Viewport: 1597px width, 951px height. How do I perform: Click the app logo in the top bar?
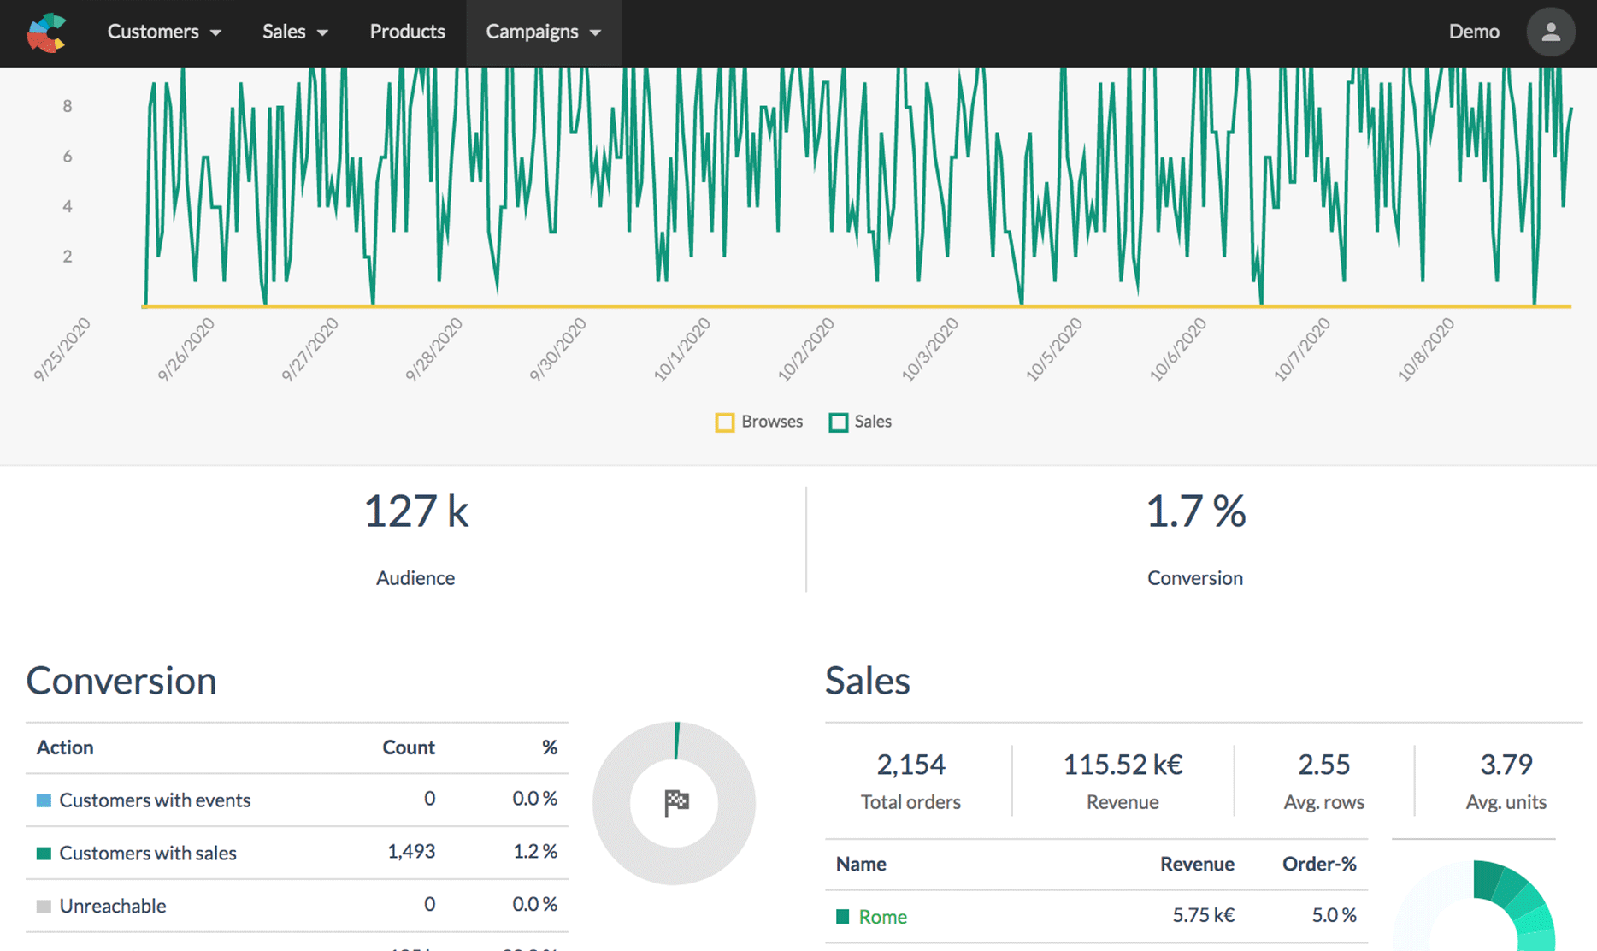46,32
